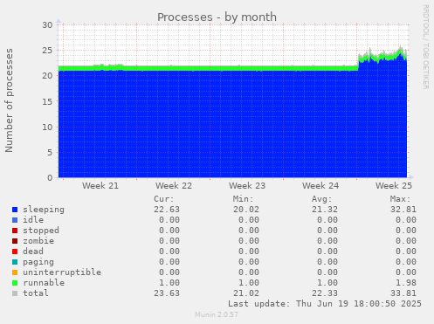434x324 pixels.
Task: Click the 'Cur:' column header
Action: [164, 199]
